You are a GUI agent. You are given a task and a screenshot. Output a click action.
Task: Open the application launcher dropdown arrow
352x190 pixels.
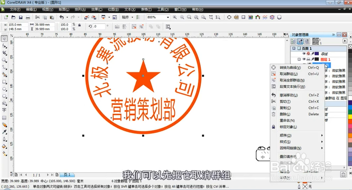click(x=109, y=17)
